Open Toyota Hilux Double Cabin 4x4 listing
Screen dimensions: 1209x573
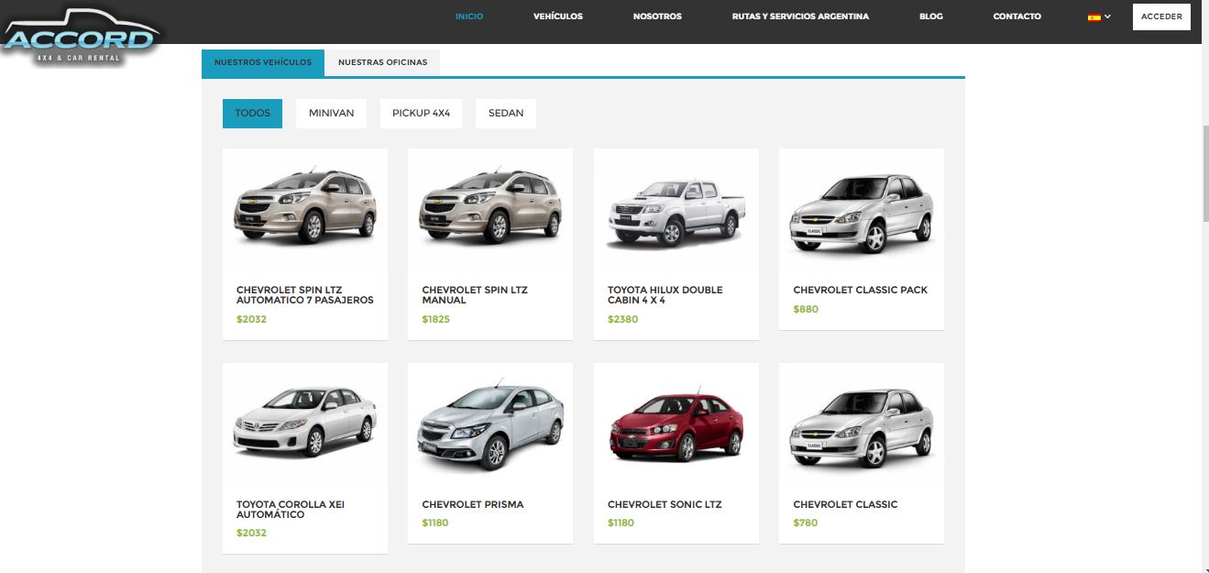(x=676, y=211)
